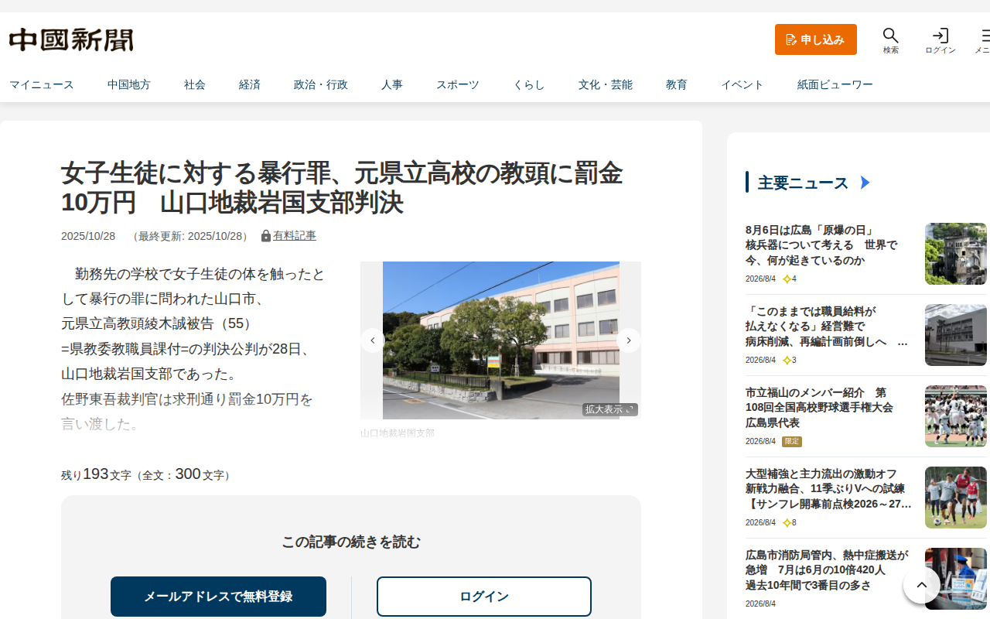Click the scroll-to-top arrow button
The image size is (990, 619).
[922, 586]
